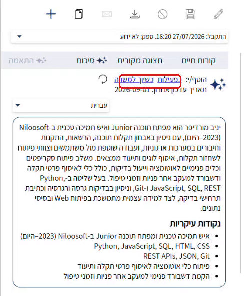Click the large AI sparkles icon

click(x=218, y=84)
